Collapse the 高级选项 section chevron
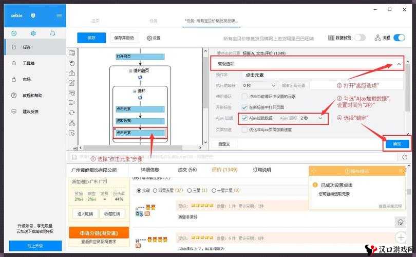The image size is (416, 257). pos(399,64)
